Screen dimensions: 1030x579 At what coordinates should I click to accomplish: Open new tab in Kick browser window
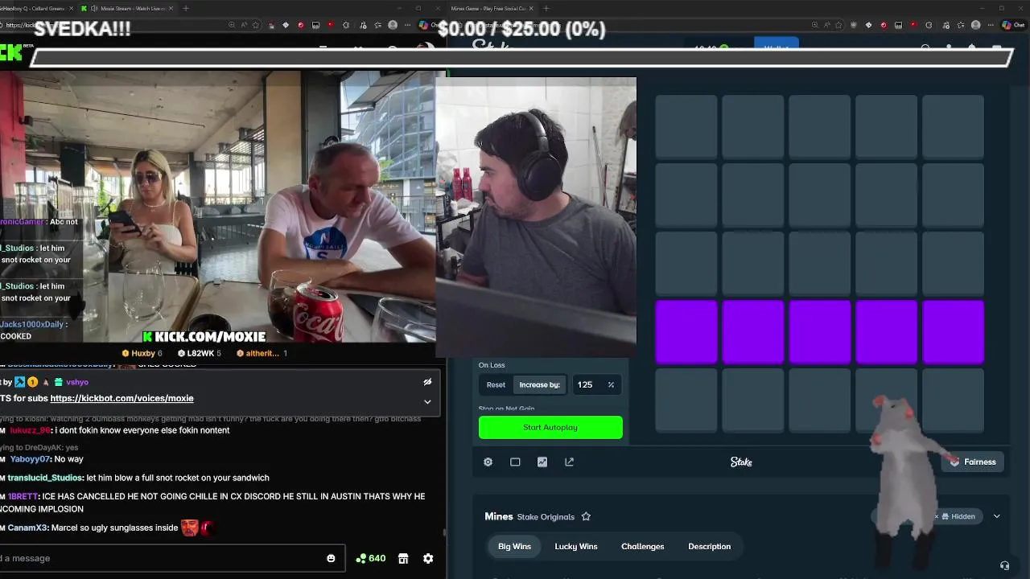click(x=186, y=8)
